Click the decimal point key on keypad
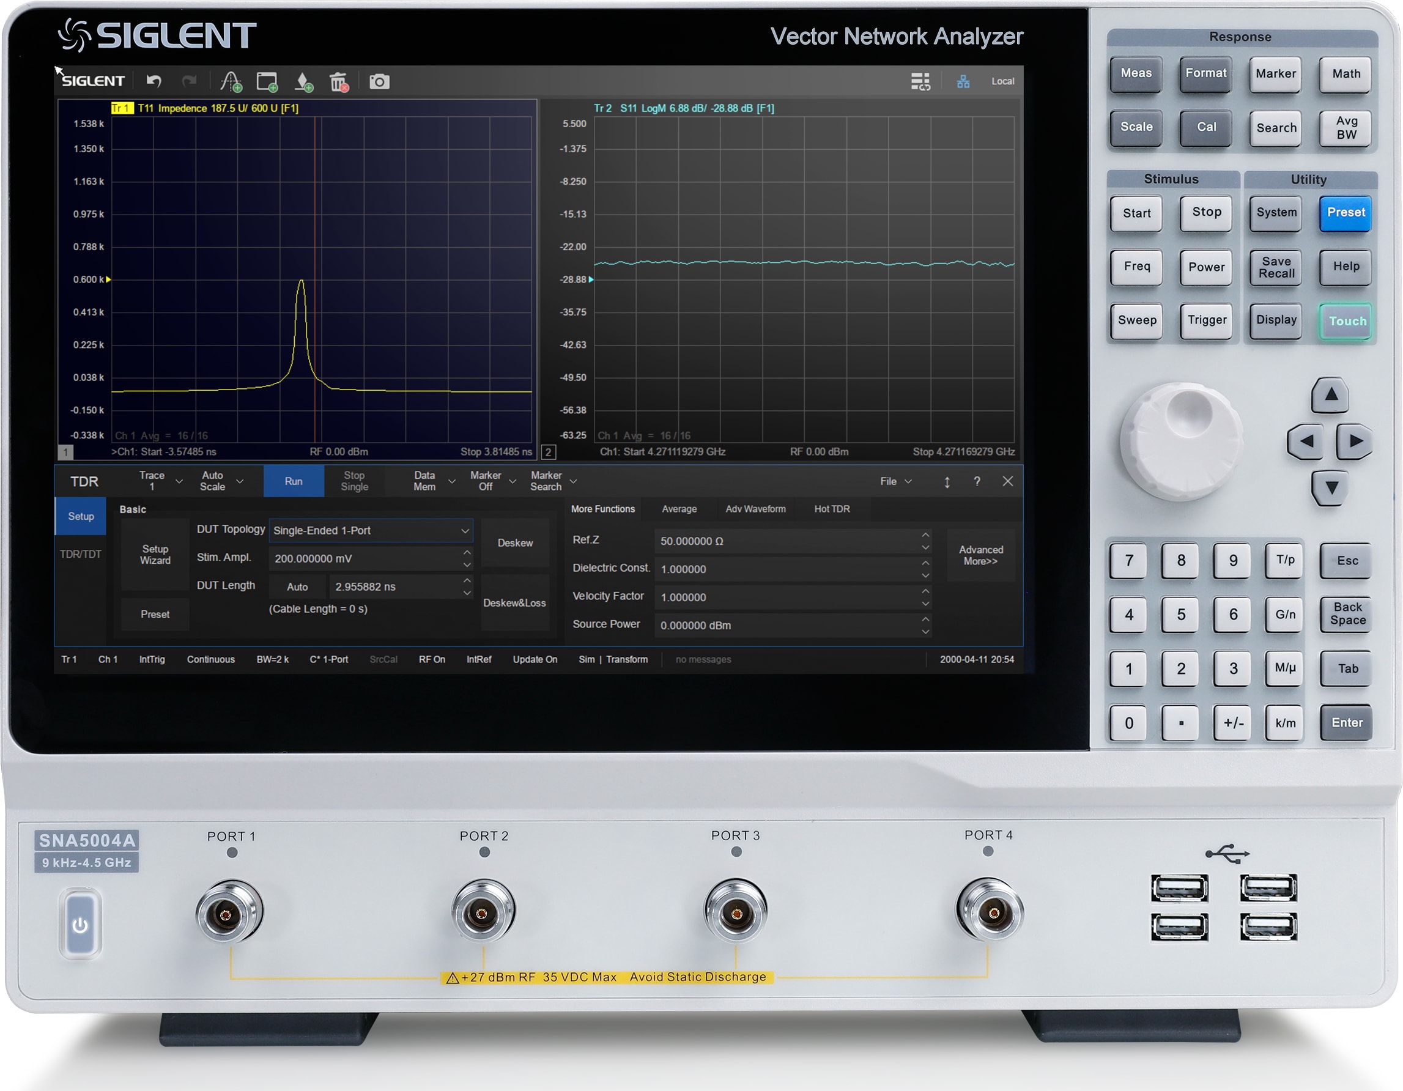 [x=1181, y=723]
